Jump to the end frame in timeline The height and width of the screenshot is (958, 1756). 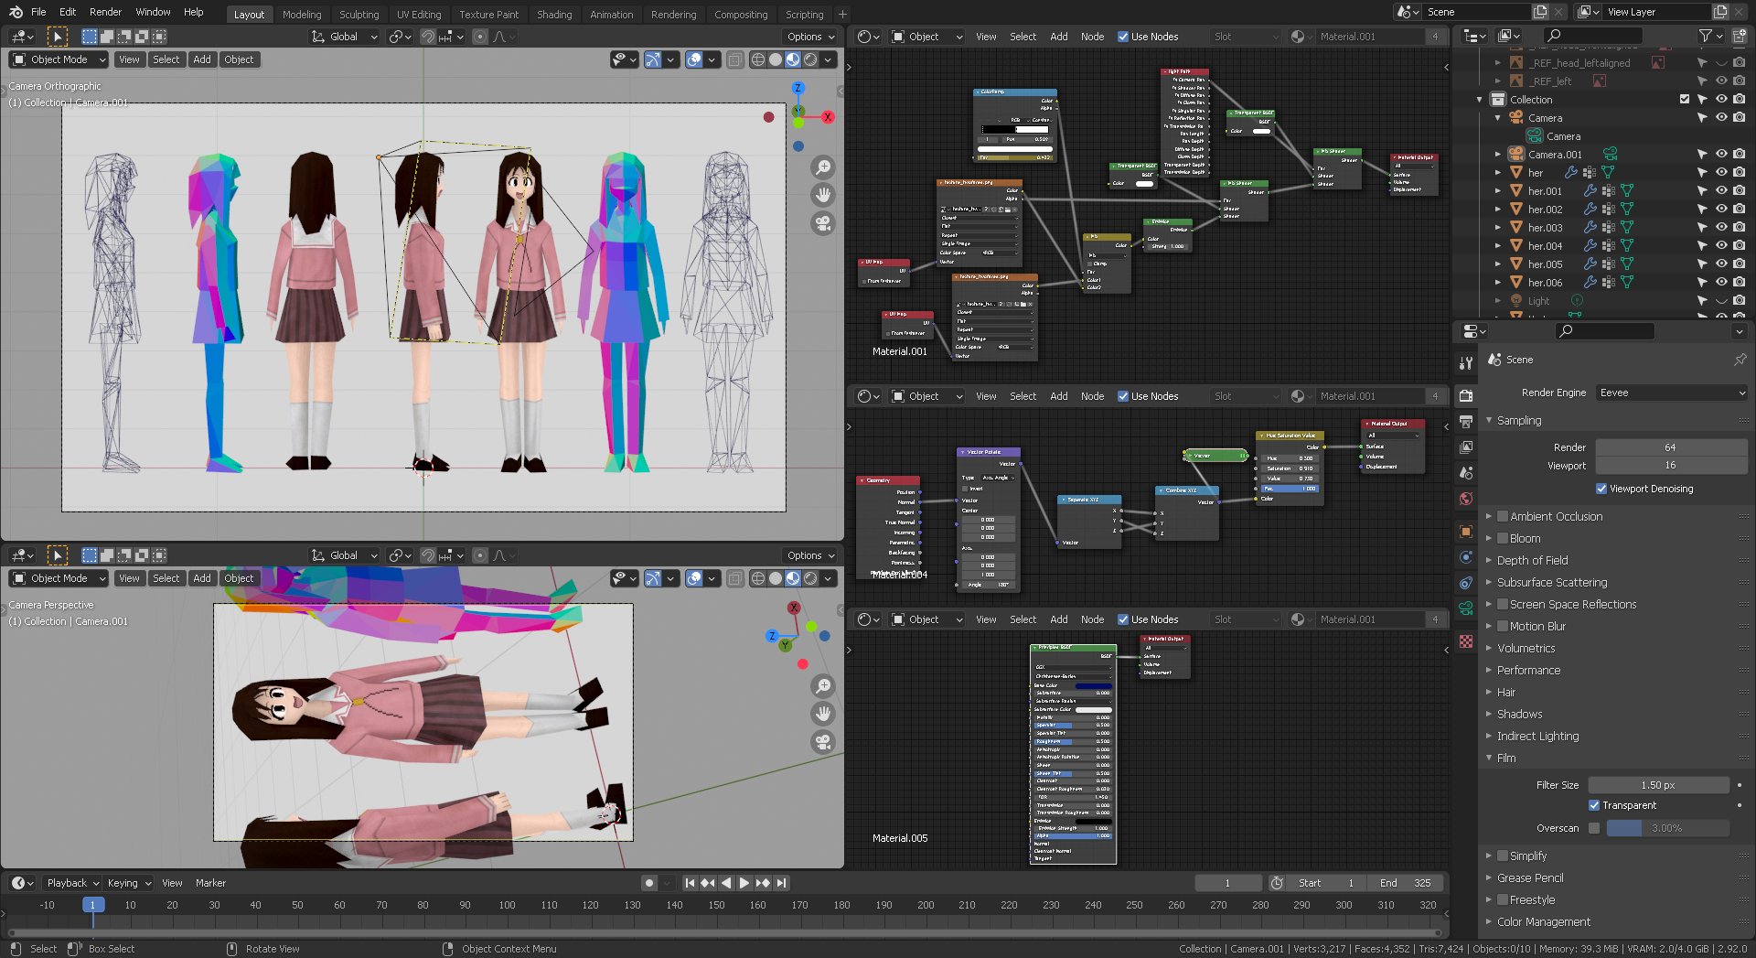(781, 883)
